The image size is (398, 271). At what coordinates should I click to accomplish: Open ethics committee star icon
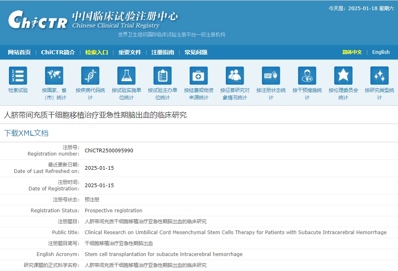[x=343, y=76]
